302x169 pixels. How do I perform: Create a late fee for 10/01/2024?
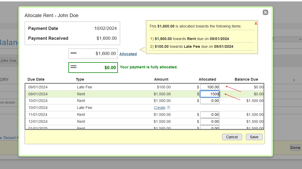coord(160,108)
